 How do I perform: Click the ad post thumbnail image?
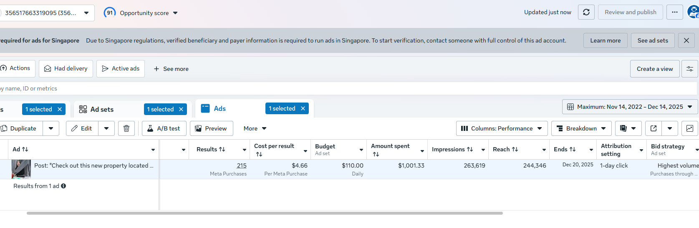coord(21,169)
